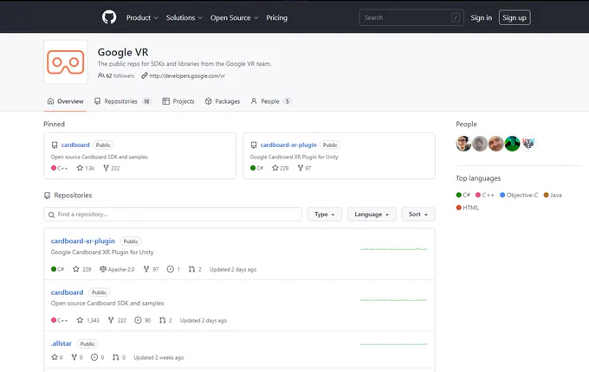This screenshot has width=589, height=372.
Task: Click the repository icon beside Repositories heading
Action: pyautogui.click(x=47, y=196)
